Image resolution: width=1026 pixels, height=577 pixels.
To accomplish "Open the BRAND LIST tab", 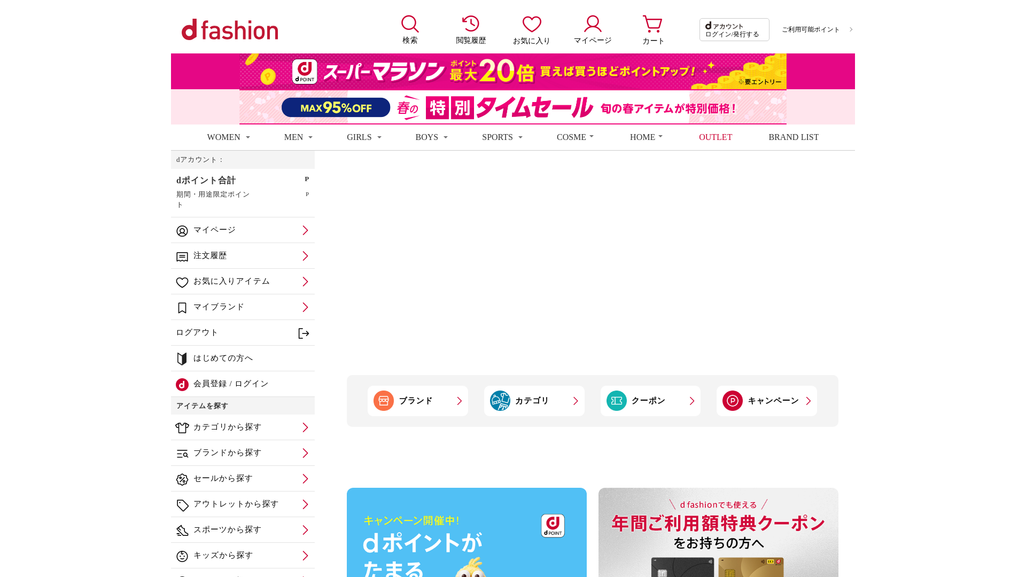I will pyautogui.click(x=794, y=137).
